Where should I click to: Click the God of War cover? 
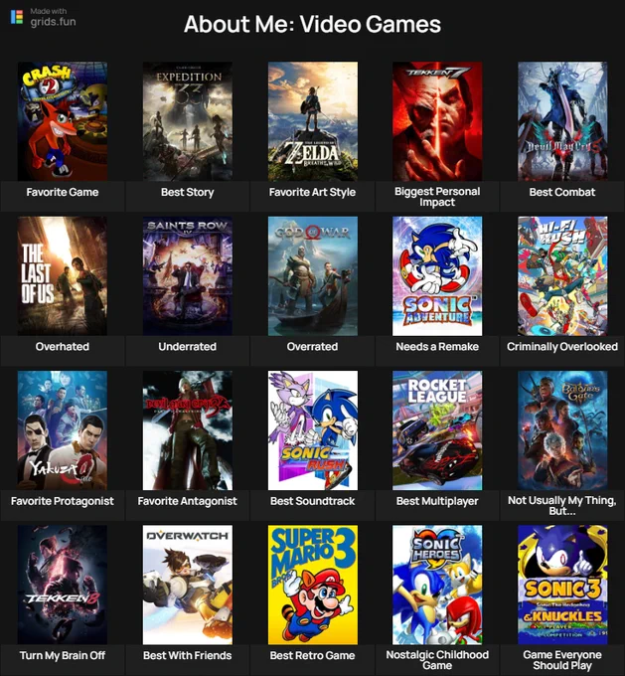pos(312,276)
